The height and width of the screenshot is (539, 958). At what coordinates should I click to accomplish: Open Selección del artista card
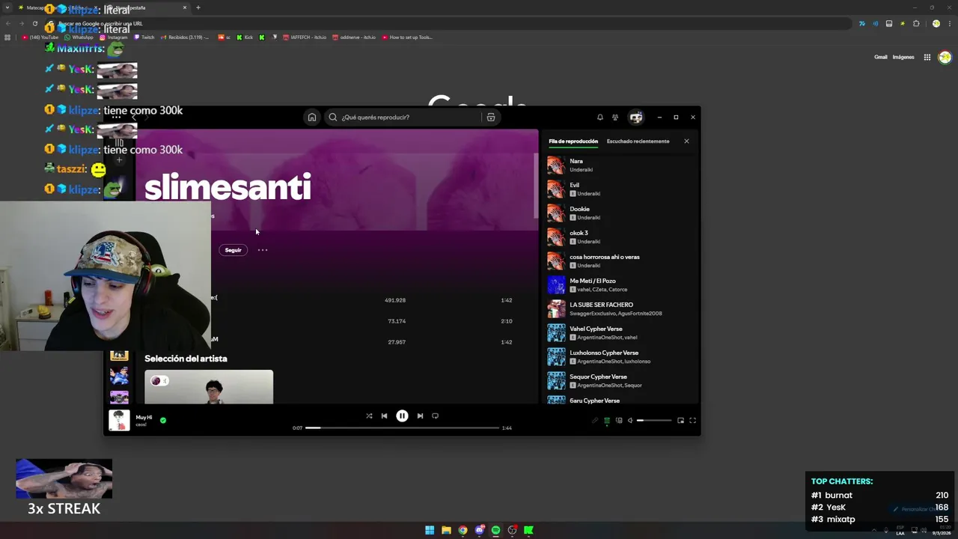tap(209, 387)
